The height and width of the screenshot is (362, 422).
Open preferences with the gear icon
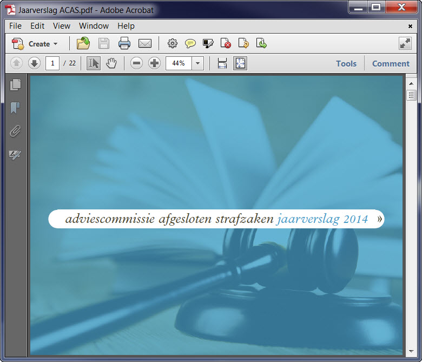point(173,43)
